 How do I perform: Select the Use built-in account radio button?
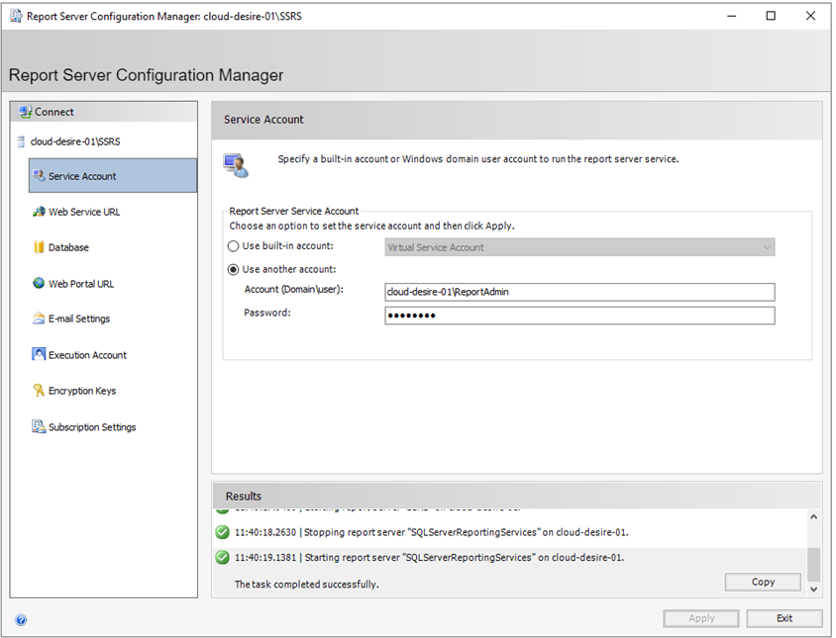point(234,246)
